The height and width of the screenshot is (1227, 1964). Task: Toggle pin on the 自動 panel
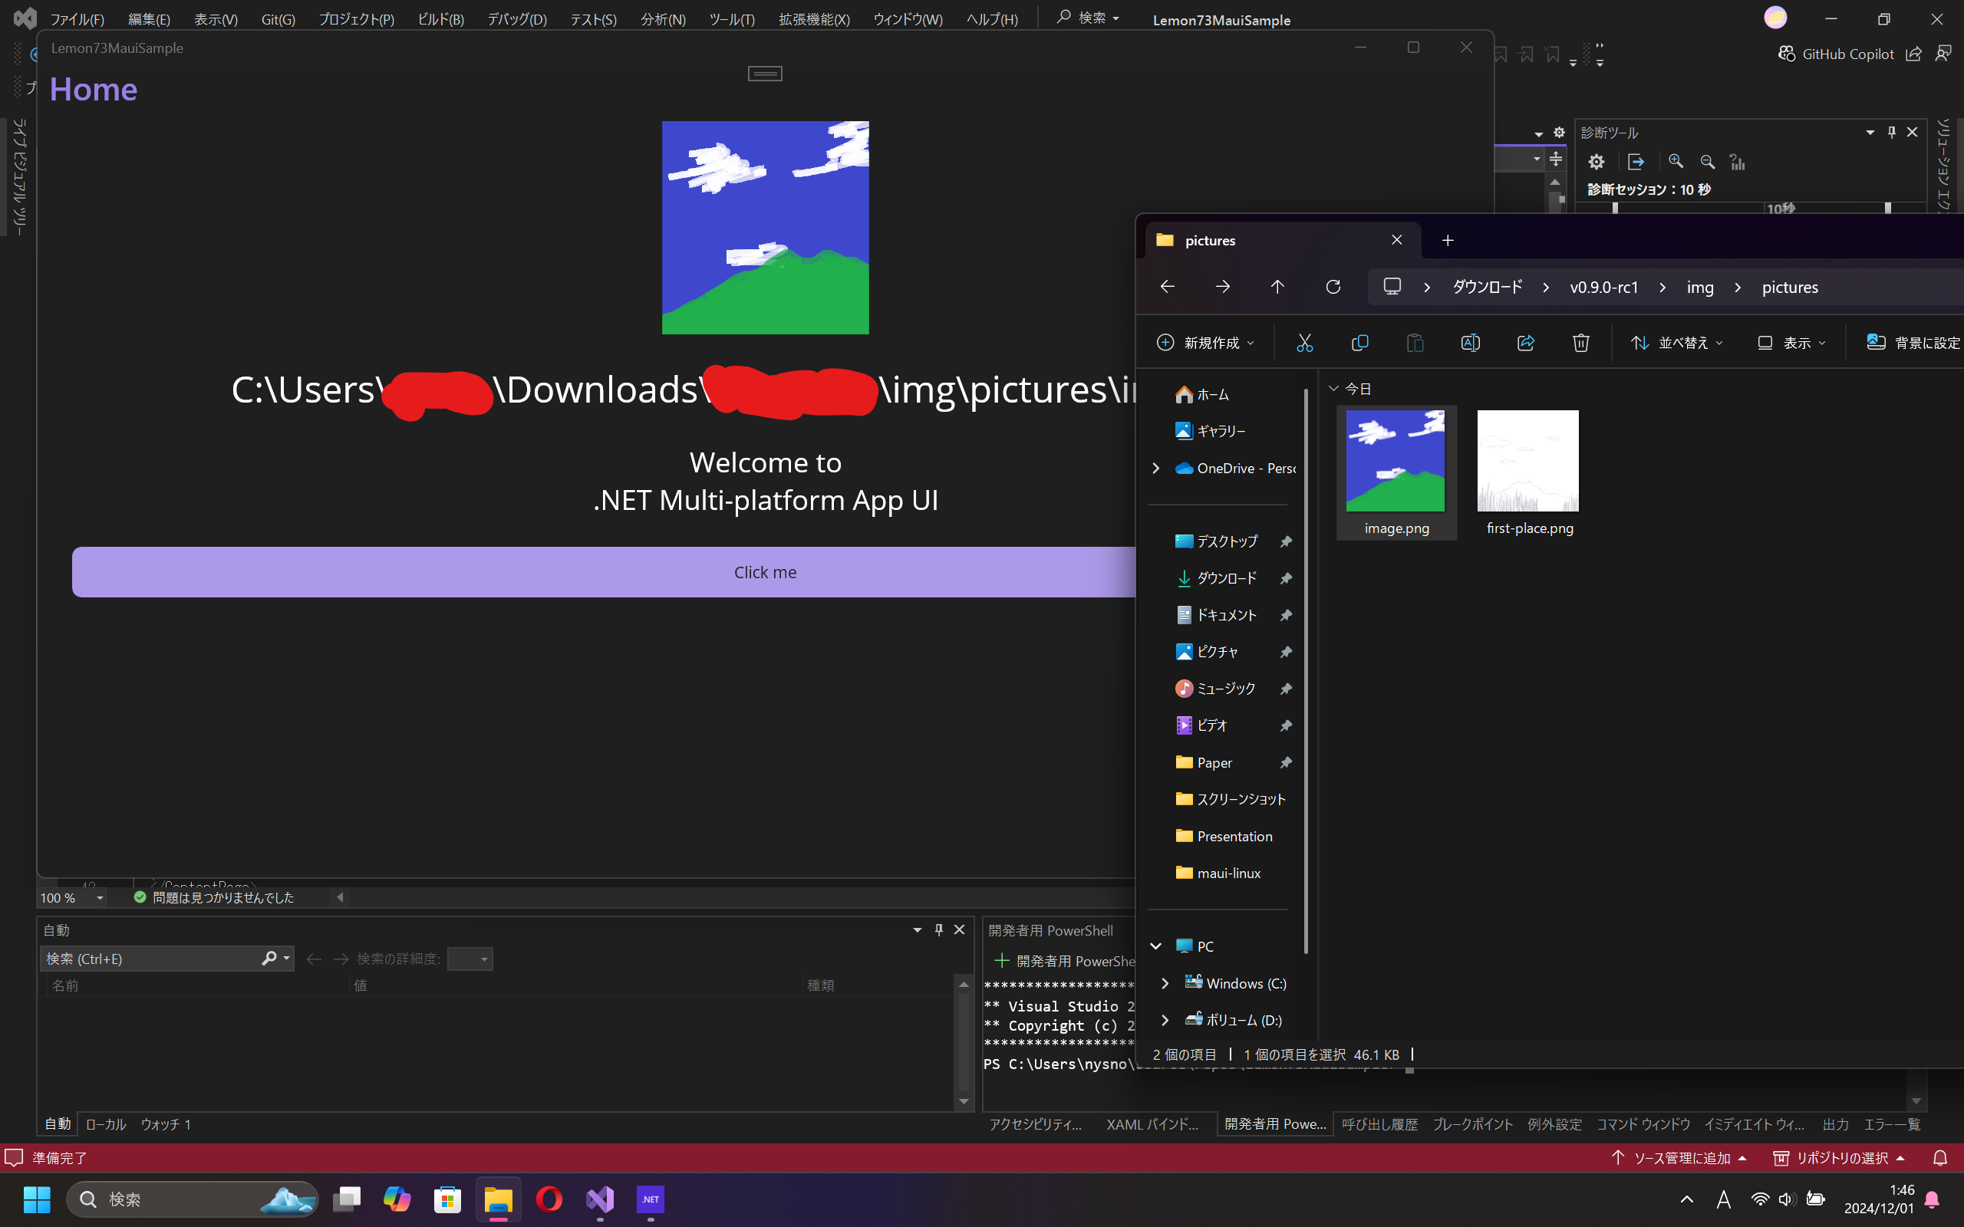(x=938, y=930)
